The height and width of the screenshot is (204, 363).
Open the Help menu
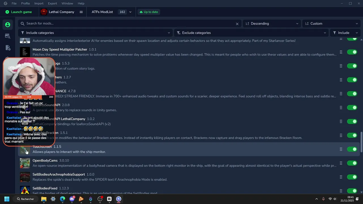81,3
